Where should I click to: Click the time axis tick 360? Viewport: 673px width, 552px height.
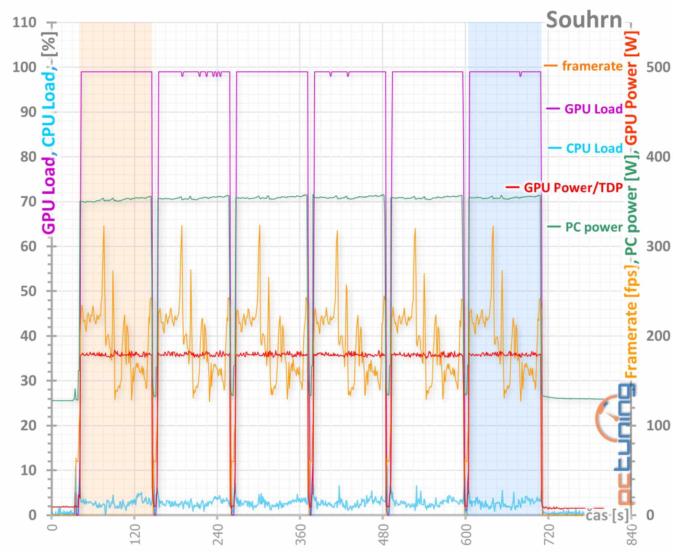point(301,534)
